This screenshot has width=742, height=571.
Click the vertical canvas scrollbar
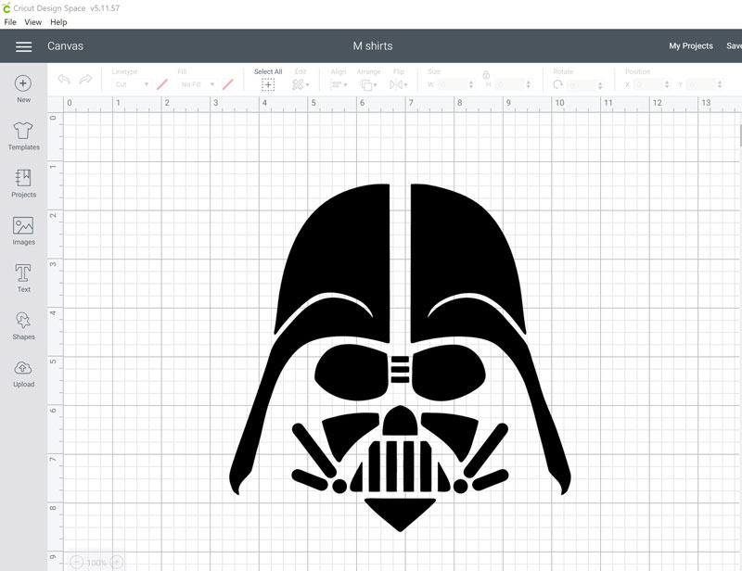(739, 135)
